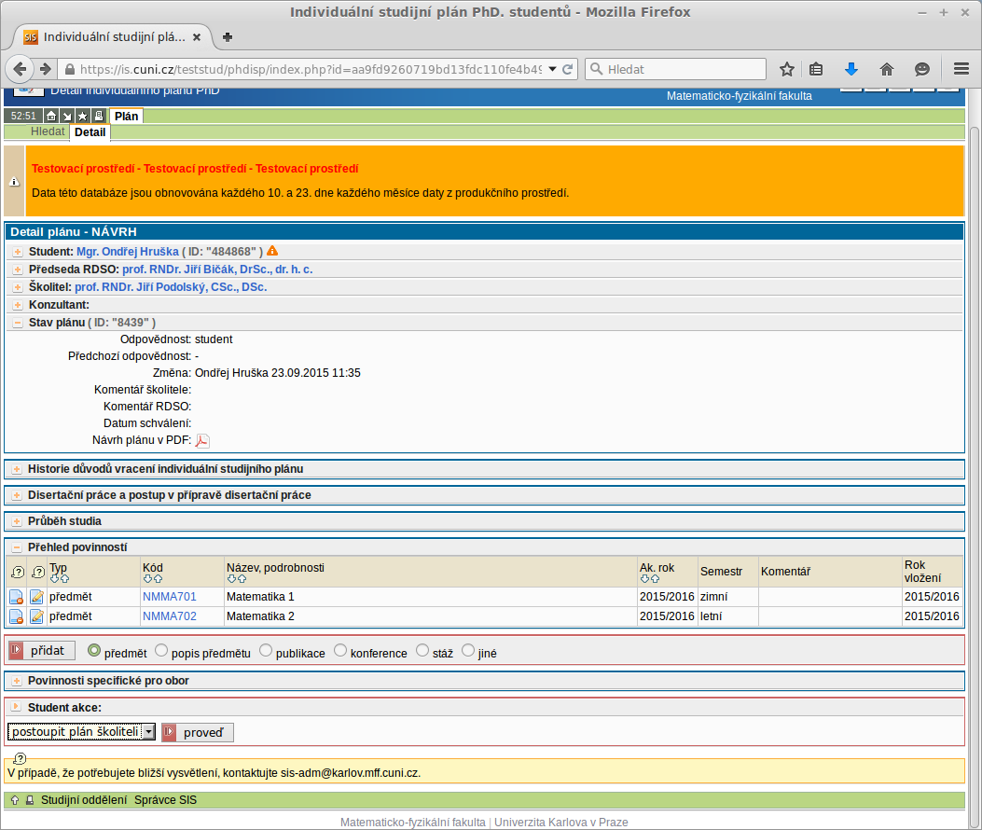Reload the page in Firefox

[567, 69]
